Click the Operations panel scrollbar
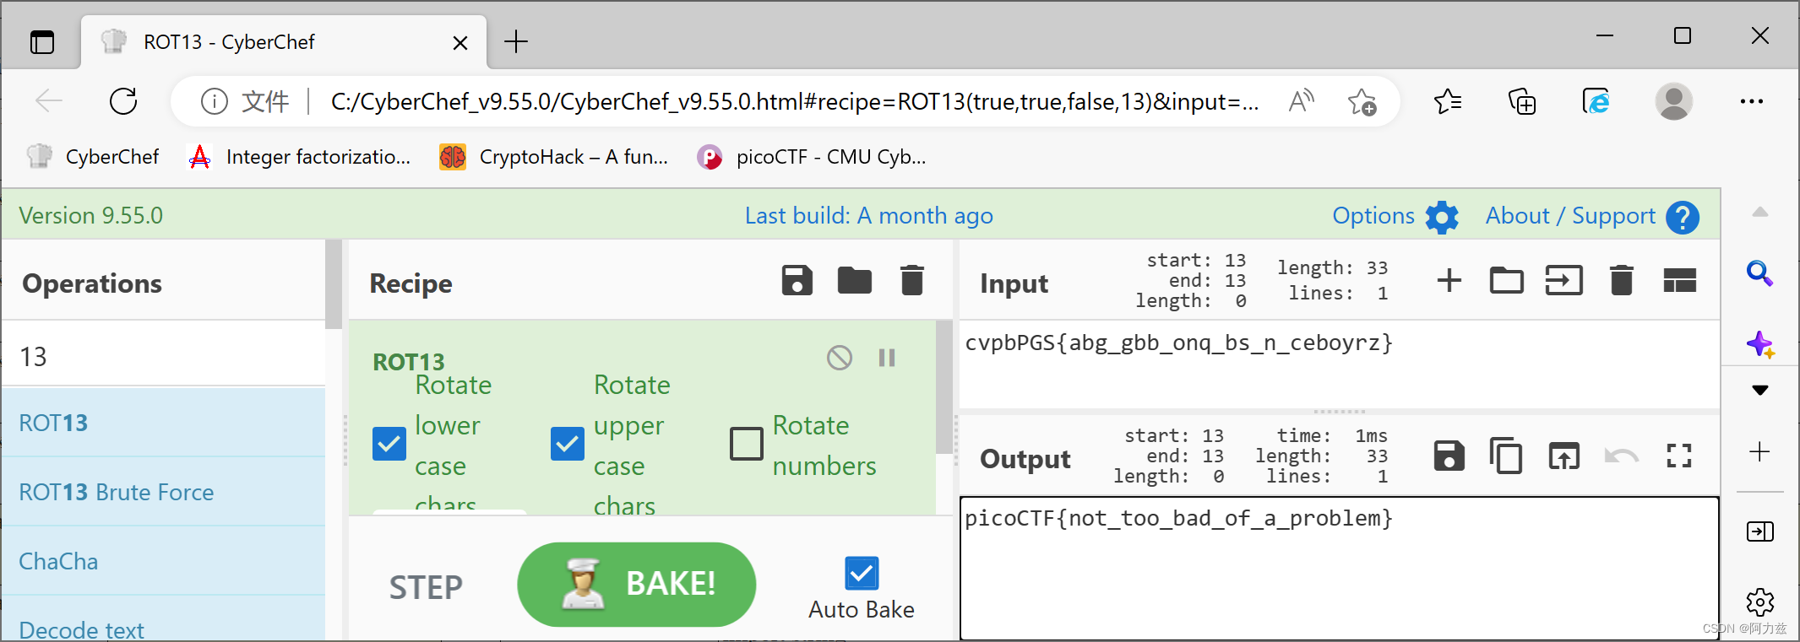Screen dimensions: 1800x642 point(334,284)
